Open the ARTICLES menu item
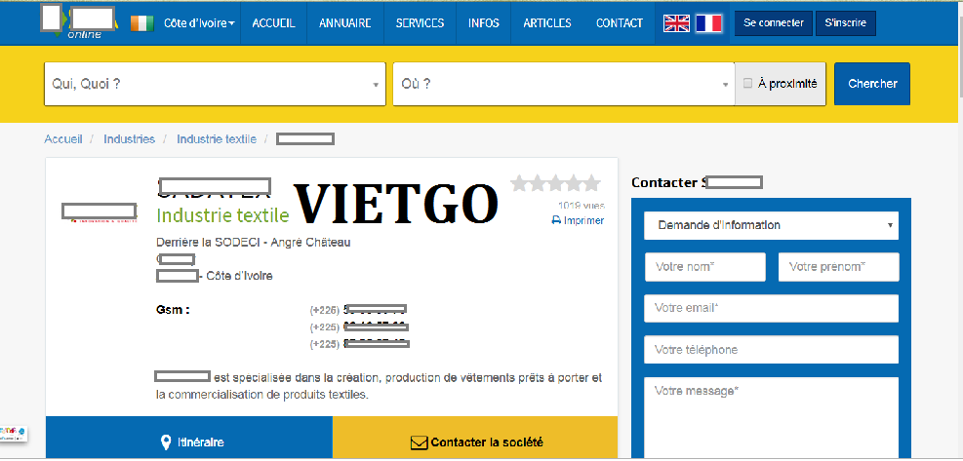This screenshot has height=461, width=963. [547, 23]
